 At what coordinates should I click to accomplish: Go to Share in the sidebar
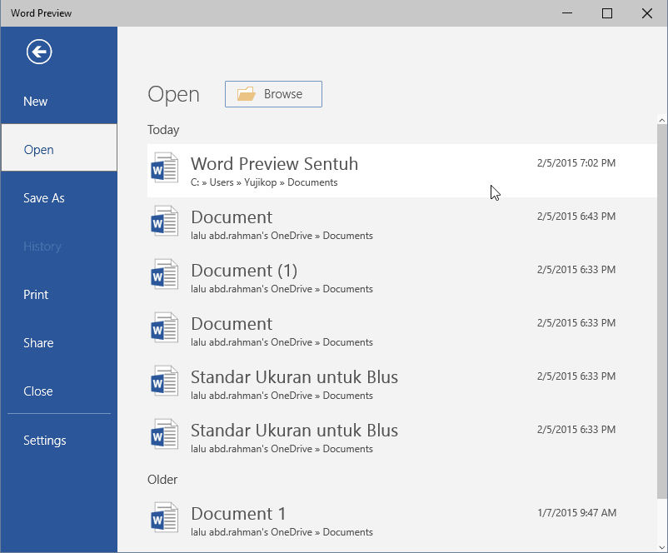[x=59, y=343]
